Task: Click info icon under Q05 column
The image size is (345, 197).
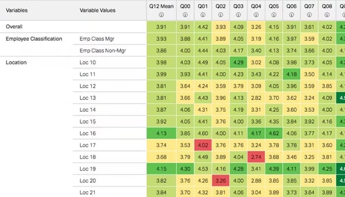Action: (x=274, y=15)
